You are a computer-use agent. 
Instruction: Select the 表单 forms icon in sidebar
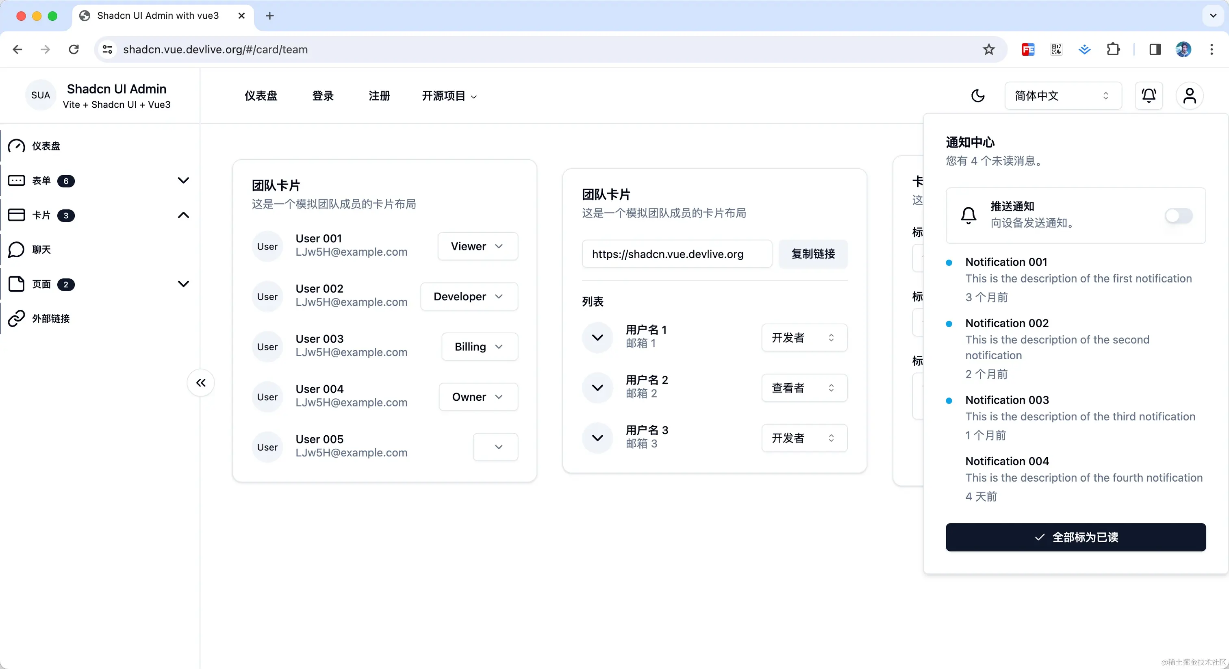coord(17,180)
